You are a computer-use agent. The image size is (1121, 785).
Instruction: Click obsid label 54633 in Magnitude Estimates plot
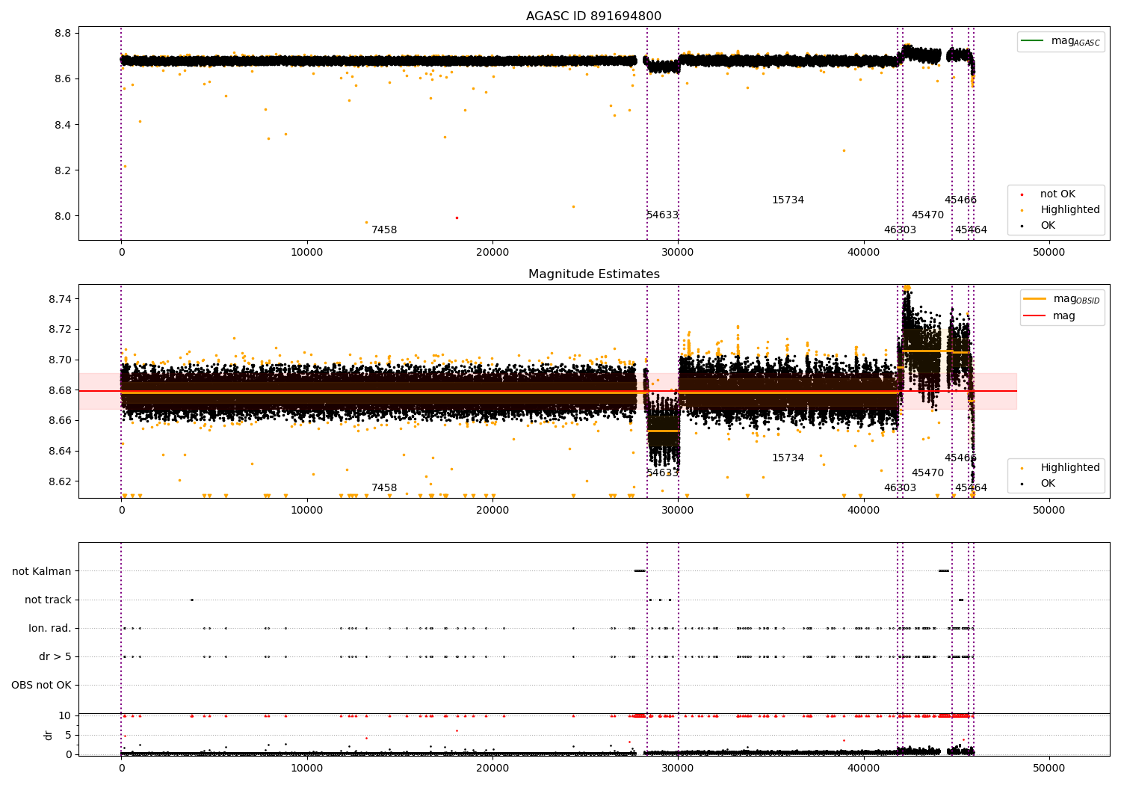click(x=662, y=473)
